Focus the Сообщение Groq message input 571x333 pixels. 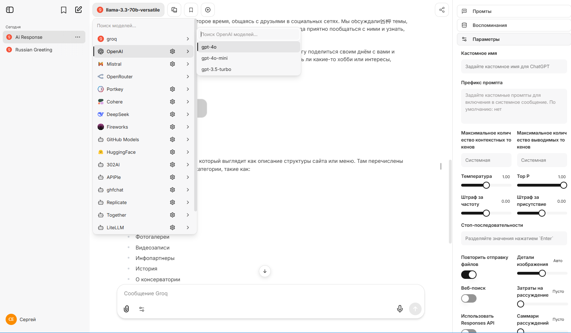coord(271,294)
